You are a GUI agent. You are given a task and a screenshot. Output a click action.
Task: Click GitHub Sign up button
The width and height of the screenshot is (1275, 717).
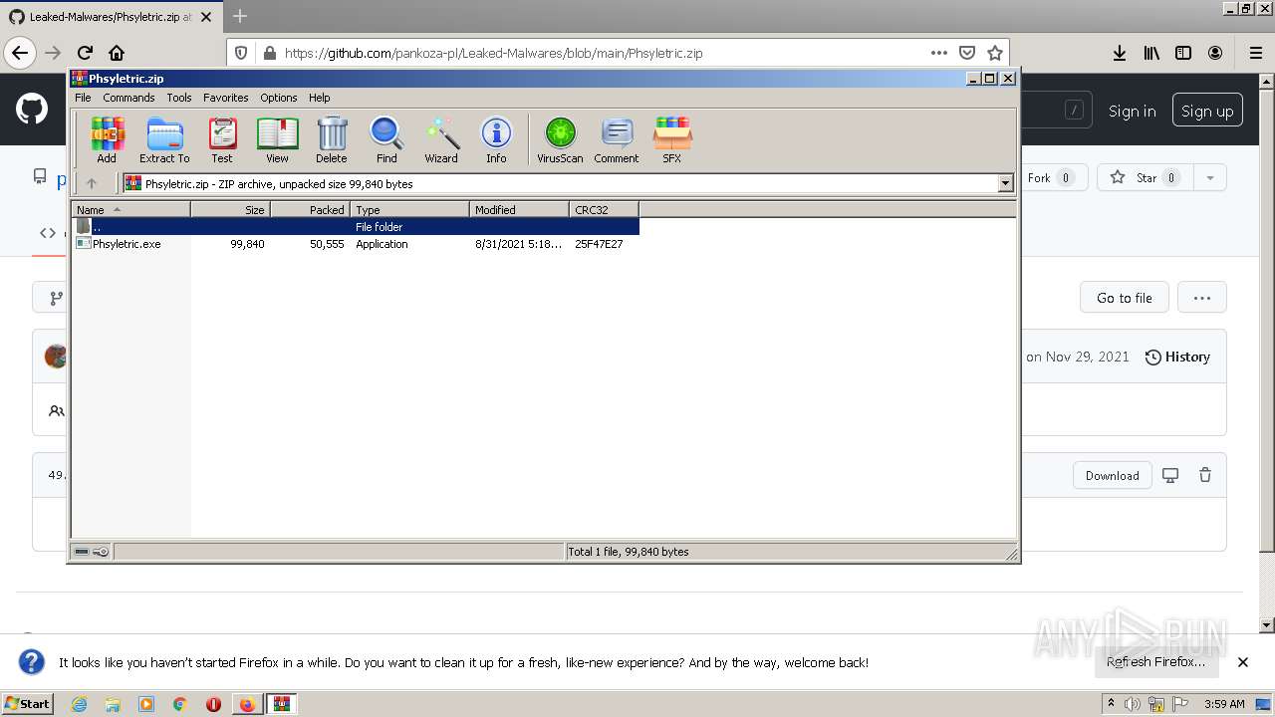tap(1207, 111)
